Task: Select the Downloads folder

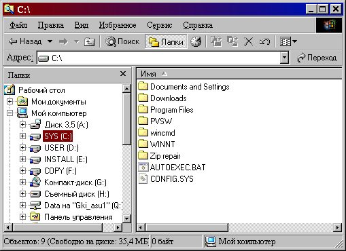Action: (162, 98)
